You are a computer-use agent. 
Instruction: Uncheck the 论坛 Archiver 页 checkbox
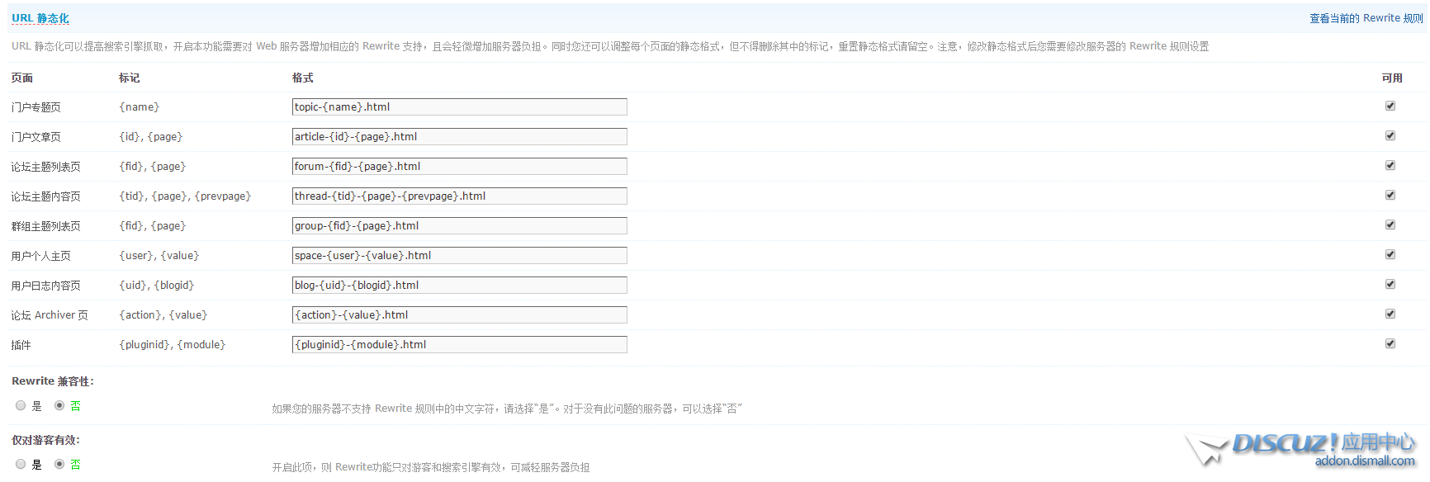coord(1390,314)
